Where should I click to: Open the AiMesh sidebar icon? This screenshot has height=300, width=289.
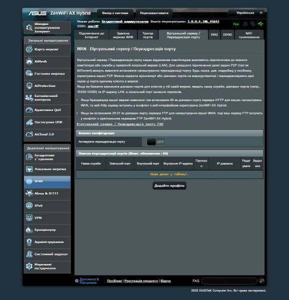(x=29, y=61)
